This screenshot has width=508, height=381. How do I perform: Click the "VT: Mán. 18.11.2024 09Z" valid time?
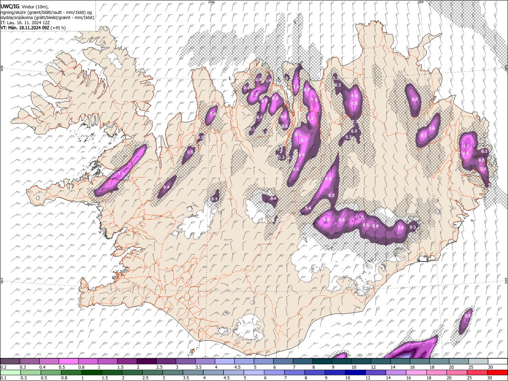pyautogui.click(x=25, y=28)
